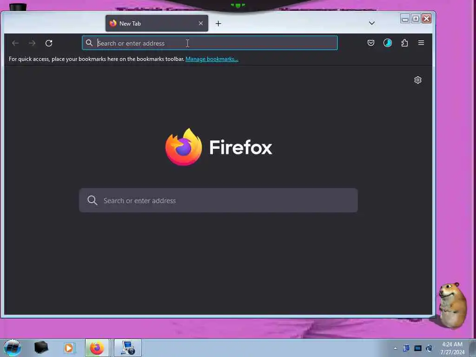Click the magnifier icon in the address bar

tap(89, 43)
